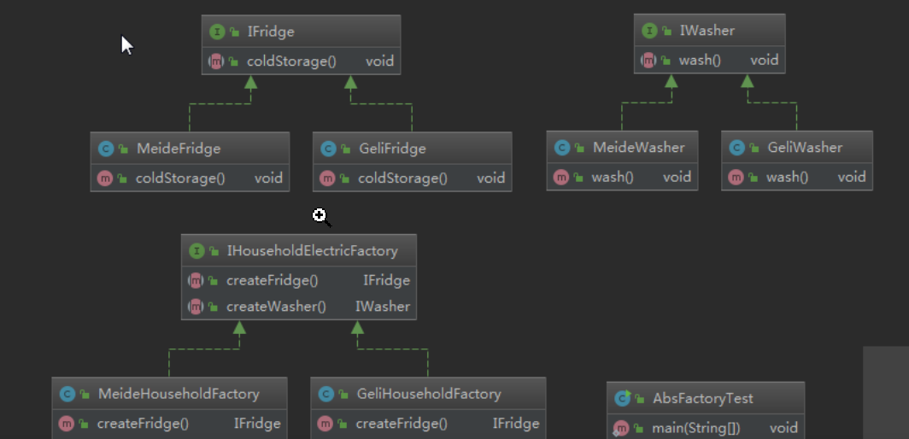This screenshot has width=909, height=439.
Task: Click the MeideWasher class icon
Action: click(x=562, y=148)
